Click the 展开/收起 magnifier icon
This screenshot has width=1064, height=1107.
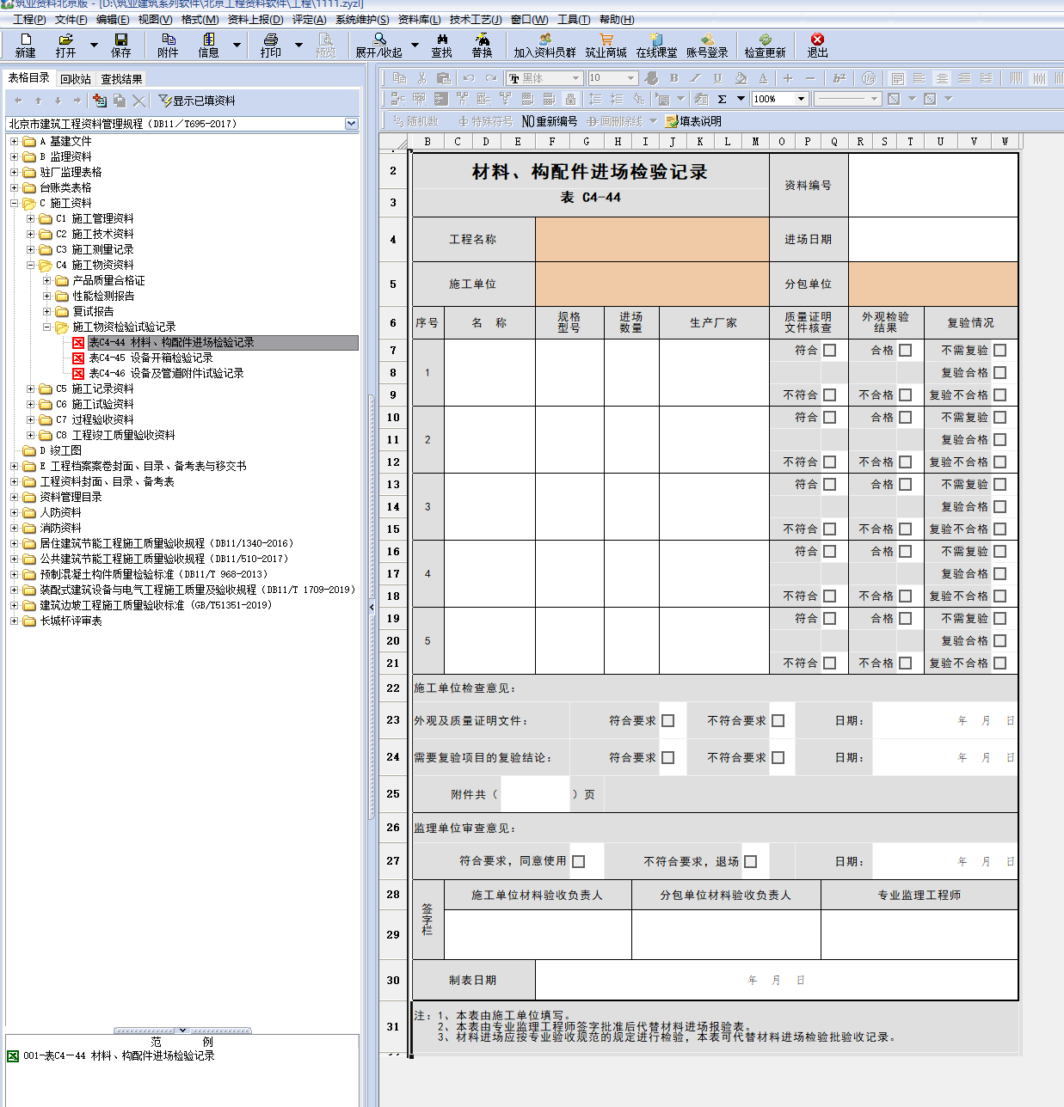coord(379,40)
